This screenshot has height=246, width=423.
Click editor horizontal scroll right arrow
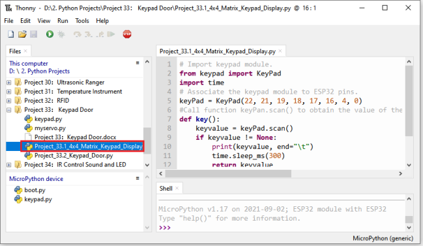400,174
